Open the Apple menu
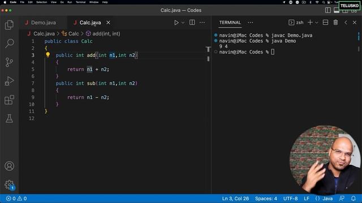Image resolution: width=362 pixels, height=203 pixels. coord(5,2)
